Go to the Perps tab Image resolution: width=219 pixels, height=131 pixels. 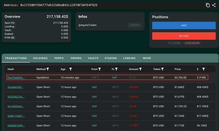point(59,58)
